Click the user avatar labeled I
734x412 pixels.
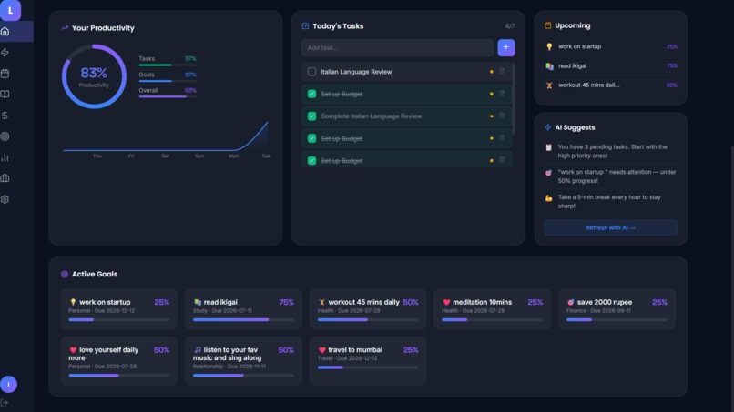click(8, 385)
